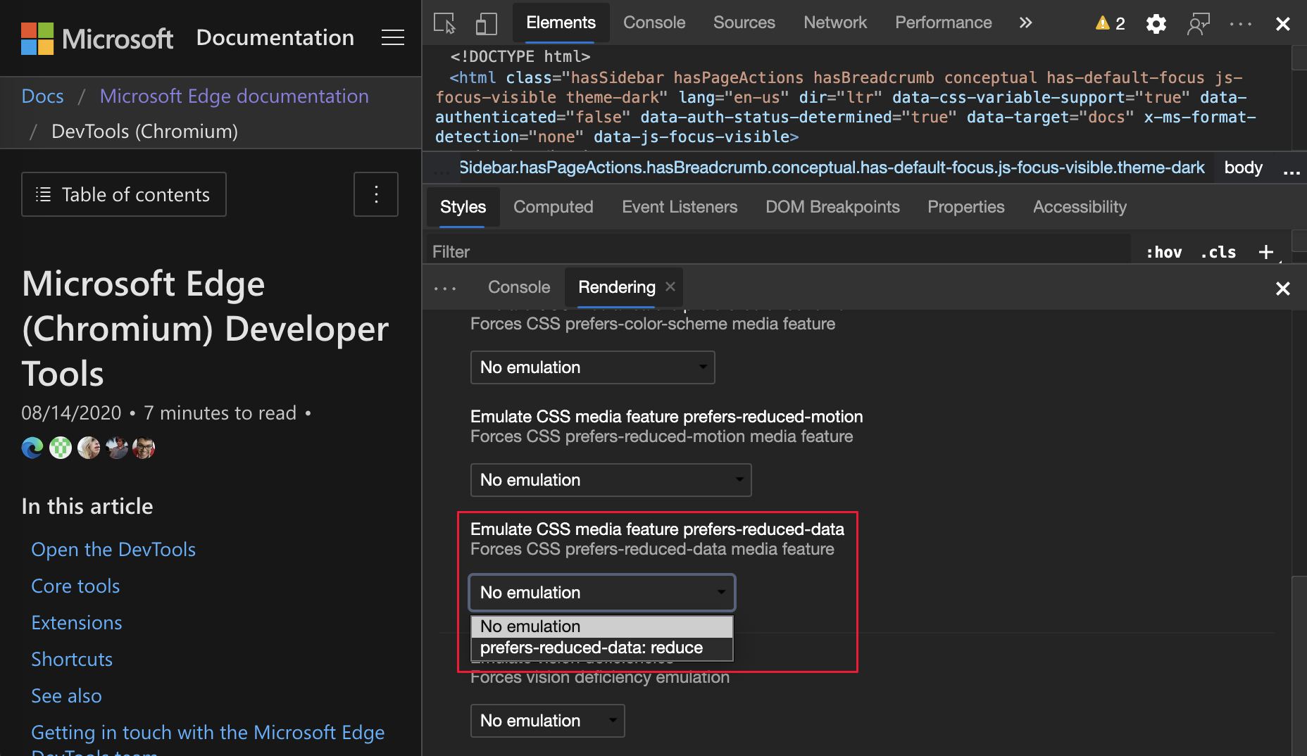Open the Network panel tab

click(834, 23)
